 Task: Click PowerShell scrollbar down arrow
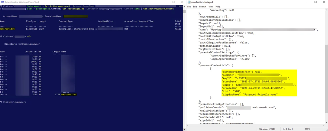(184, 129)
